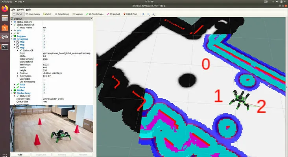Click the green Marker sphere icon
Screen dimensions: 288x157
(15, 90)
